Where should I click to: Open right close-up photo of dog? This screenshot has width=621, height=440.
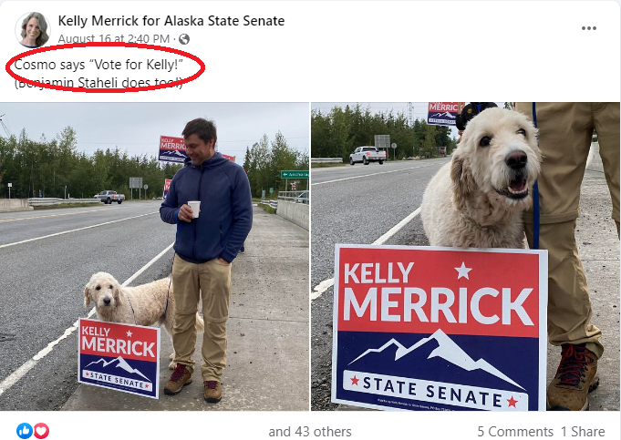click(x=466, y=256)
